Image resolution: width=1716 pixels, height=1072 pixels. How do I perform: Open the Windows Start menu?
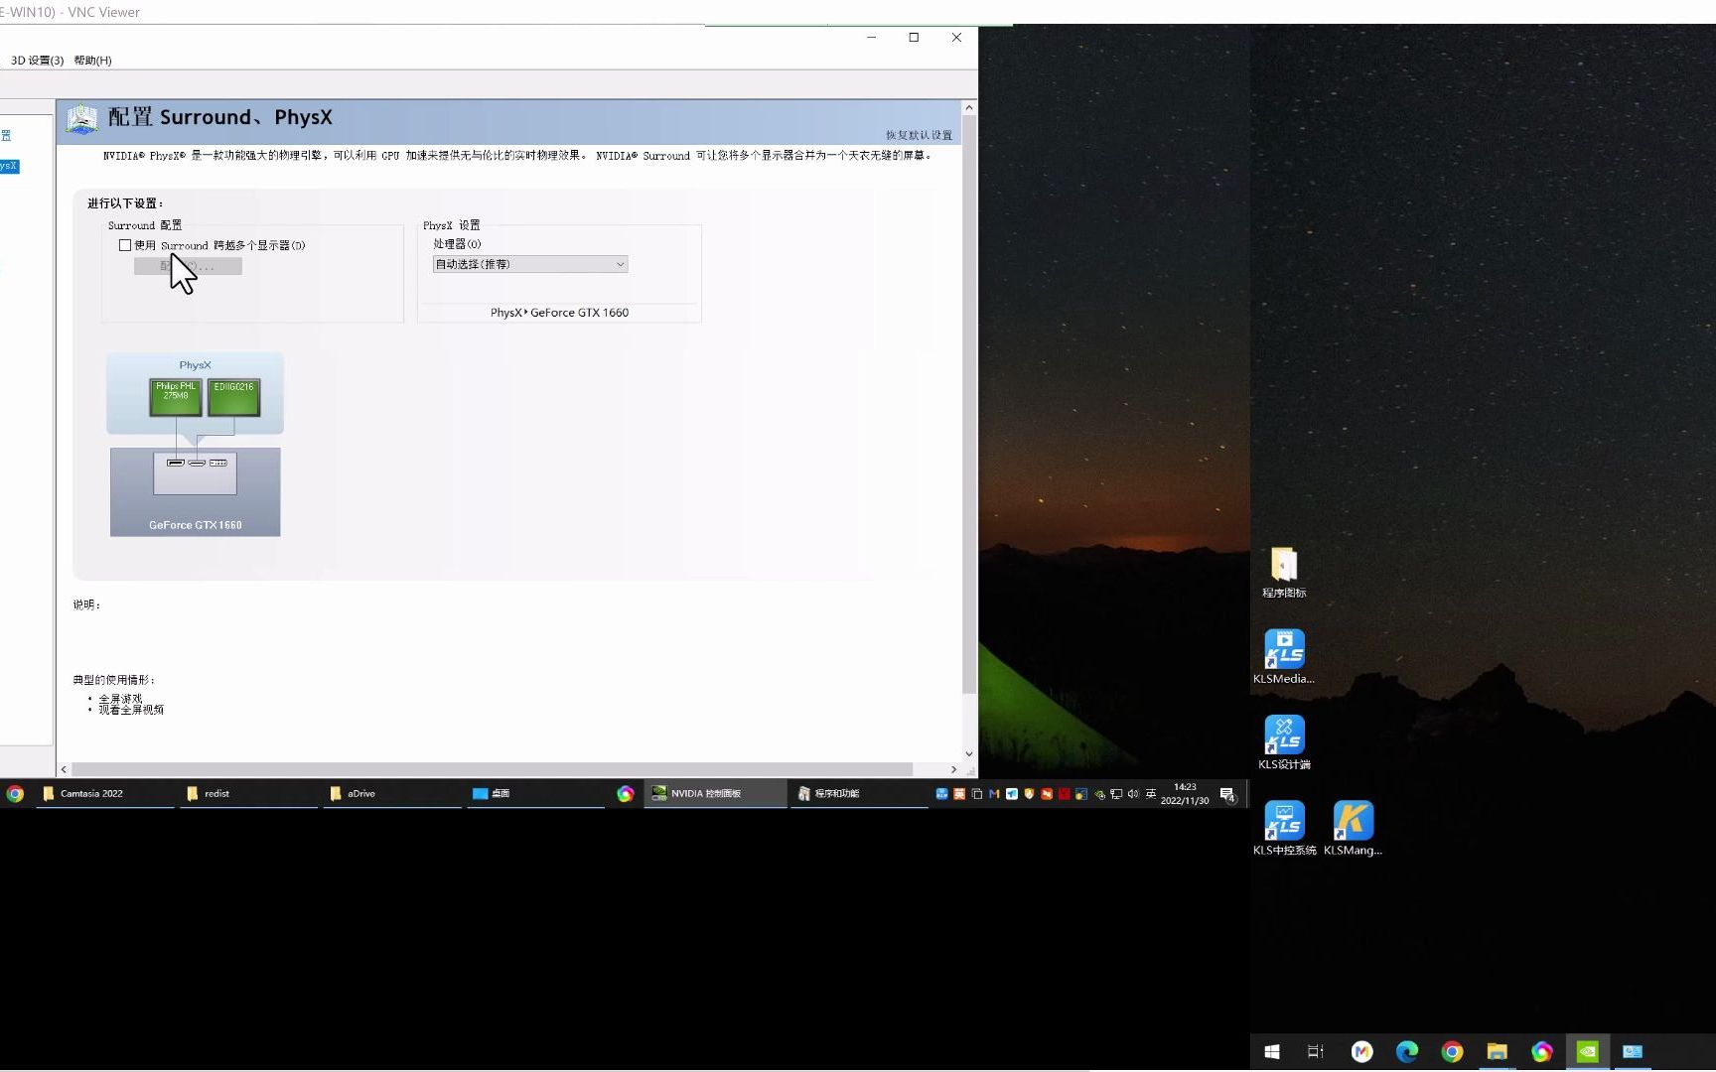coord(1272,1051)
